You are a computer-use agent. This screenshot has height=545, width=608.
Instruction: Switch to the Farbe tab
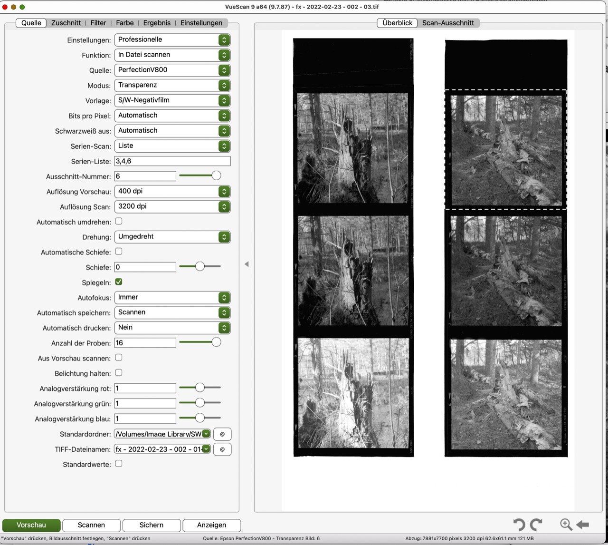coord(125,23)
